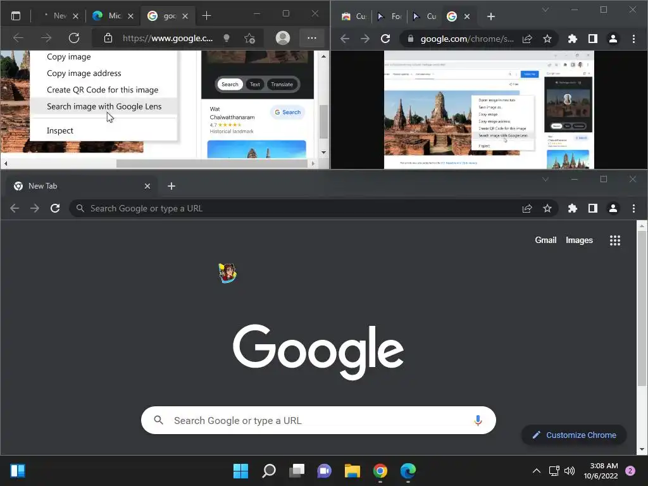Viewport: 648px width, 486px height.
Task: Open new tab in top-right Chrome window
Action: pos(491,16)
